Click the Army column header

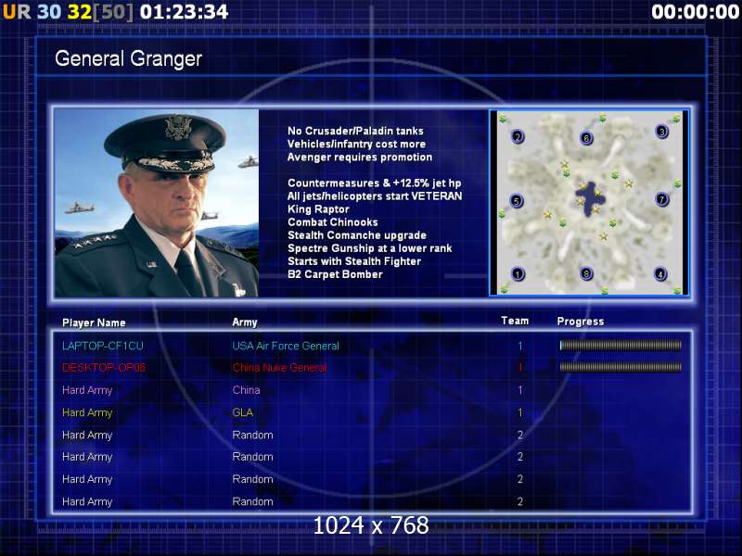point(245,322)
